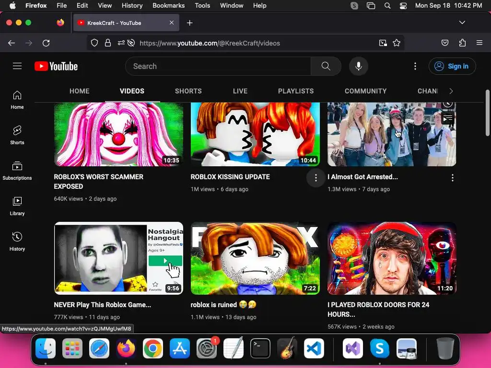Open the COMMUNITY channel tab
This screenshot has width=491, height=368.
tap(366, 91)
